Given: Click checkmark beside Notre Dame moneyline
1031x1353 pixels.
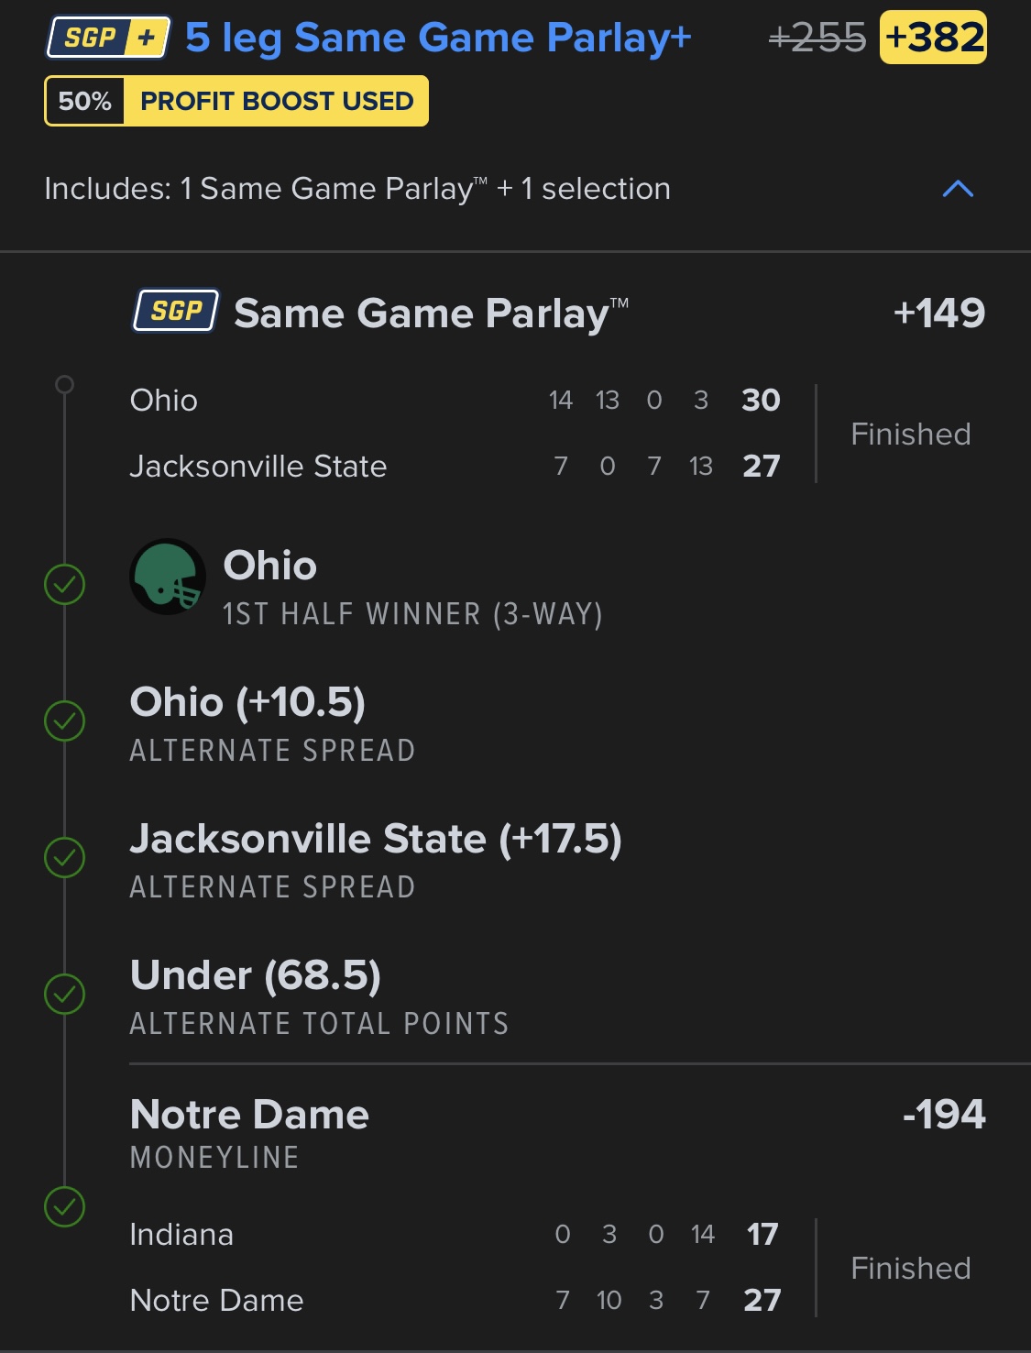Looking at the screenshot, I should point(65,1207).
